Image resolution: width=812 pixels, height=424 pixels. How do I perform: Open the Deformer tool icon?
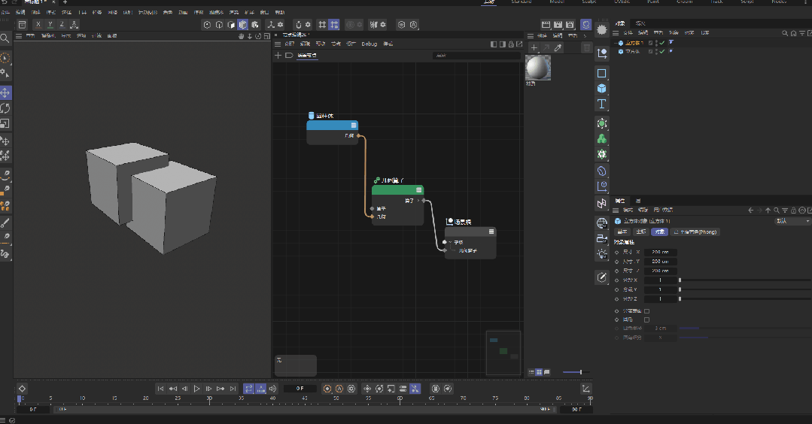pos(602,171)
